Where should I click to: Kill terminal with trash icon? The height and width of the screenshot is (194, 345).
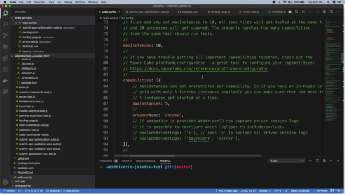324,161
